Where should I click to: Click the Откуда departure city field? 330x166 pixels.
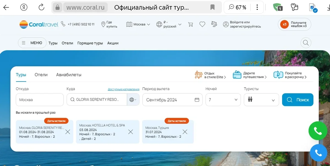click(x=40, y=100)
